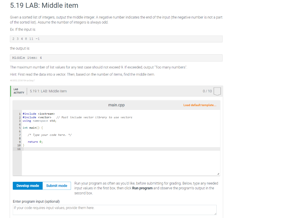306x218 pixels.
Task: Click Load default template link
Action: (200, 105)
